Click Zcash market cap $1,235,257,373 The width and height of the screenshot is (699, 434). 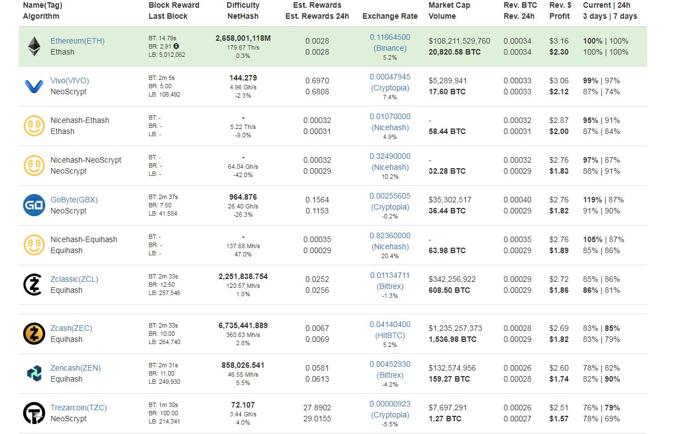click(455, 328)
